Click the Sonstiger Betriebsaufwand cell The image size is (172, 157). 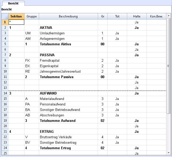click(68, 110)
